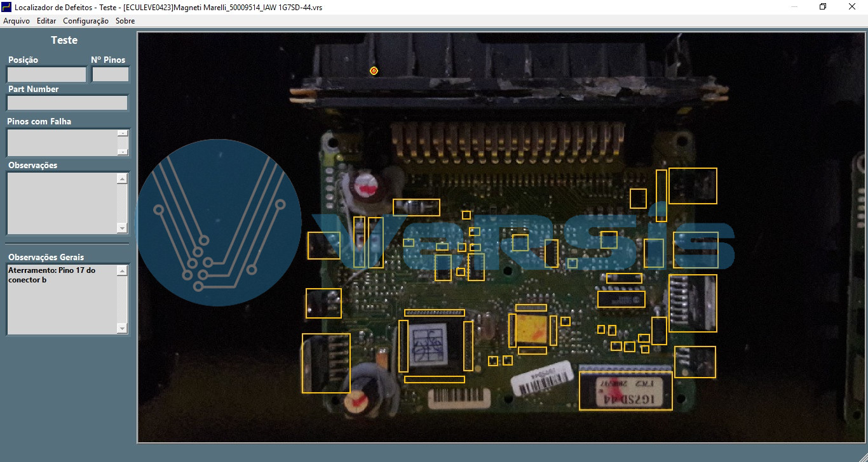Click the Posição input field
This screenshot has width=868, height=462.
[x=46, y=74]
